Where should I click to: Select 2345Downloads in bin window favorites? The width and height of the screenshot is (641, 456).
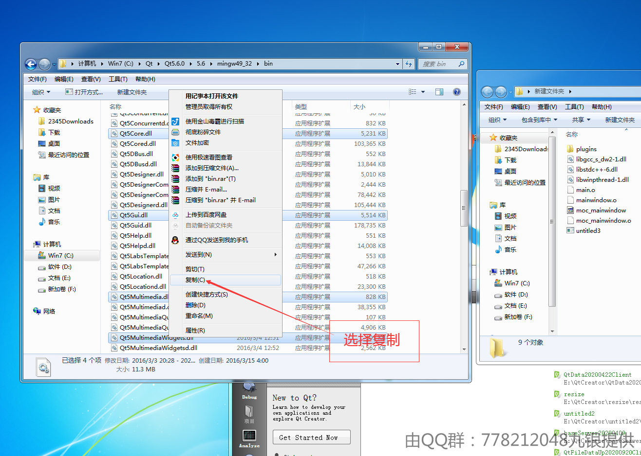point(71,122)
